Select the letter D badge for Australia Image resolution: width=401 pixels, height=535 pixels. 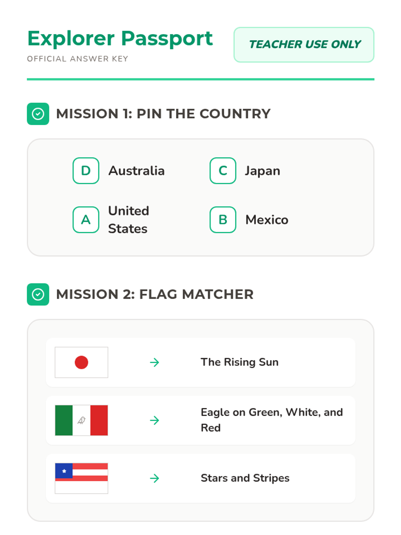(86, 171)
